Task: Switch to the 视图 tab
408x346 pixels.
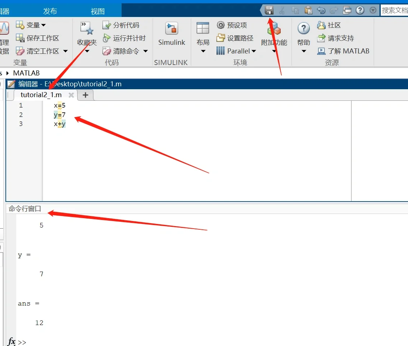Action: [x=97, y=11]
